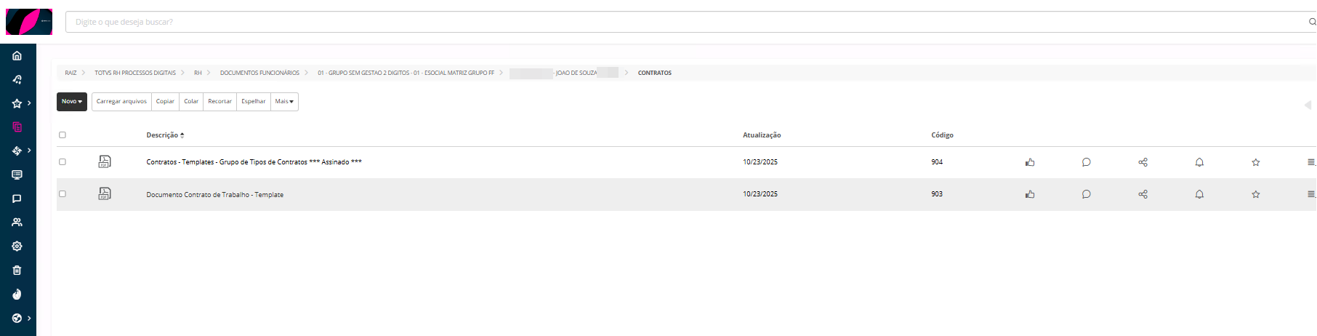Open the processes pinwheel icon in the sidebar
Viewport: 1317px width, 336px height.
tap(17, 151)
